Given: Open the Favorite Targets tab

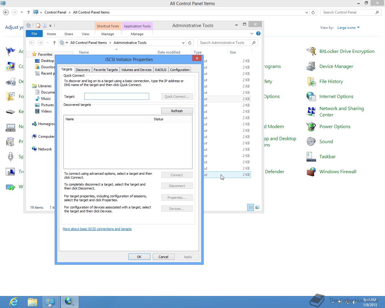Looking at the screenshot, I should pyautogui.click(x=106, y=70).
